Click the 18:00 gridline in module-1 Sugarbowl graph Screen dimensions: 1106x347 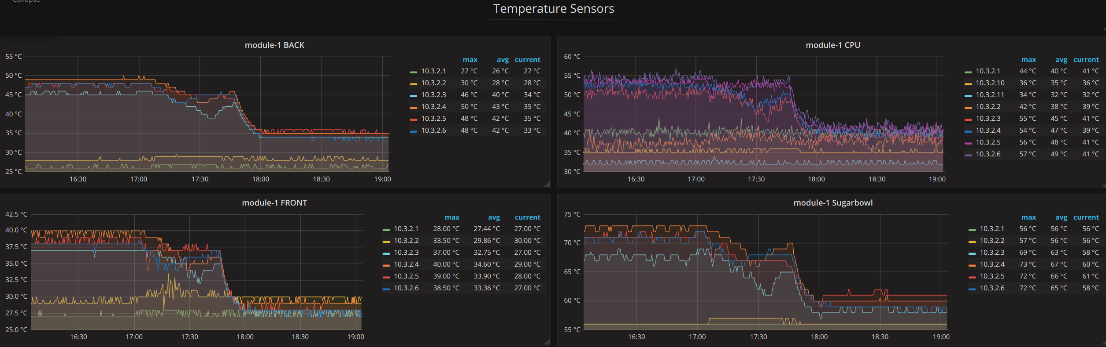(x=819, y=272)
